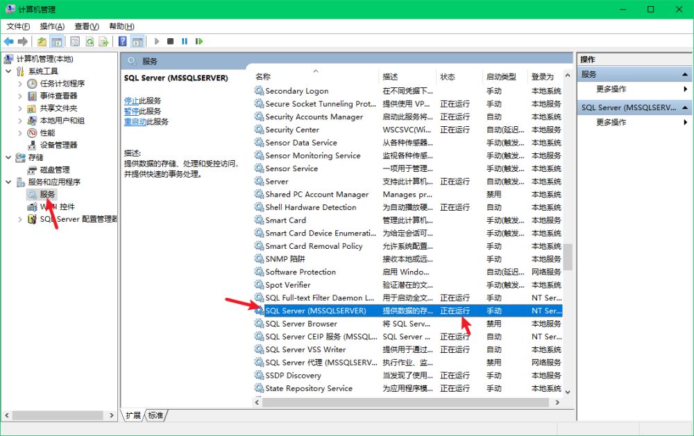Select the SQL Server Browser service

tap(408, 324)
